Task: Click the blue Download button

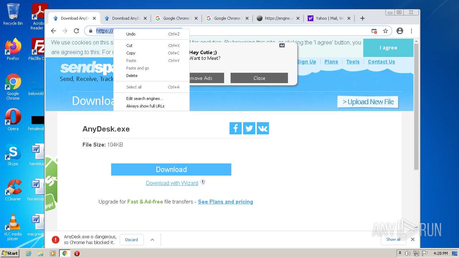Action: coord(171,169)
